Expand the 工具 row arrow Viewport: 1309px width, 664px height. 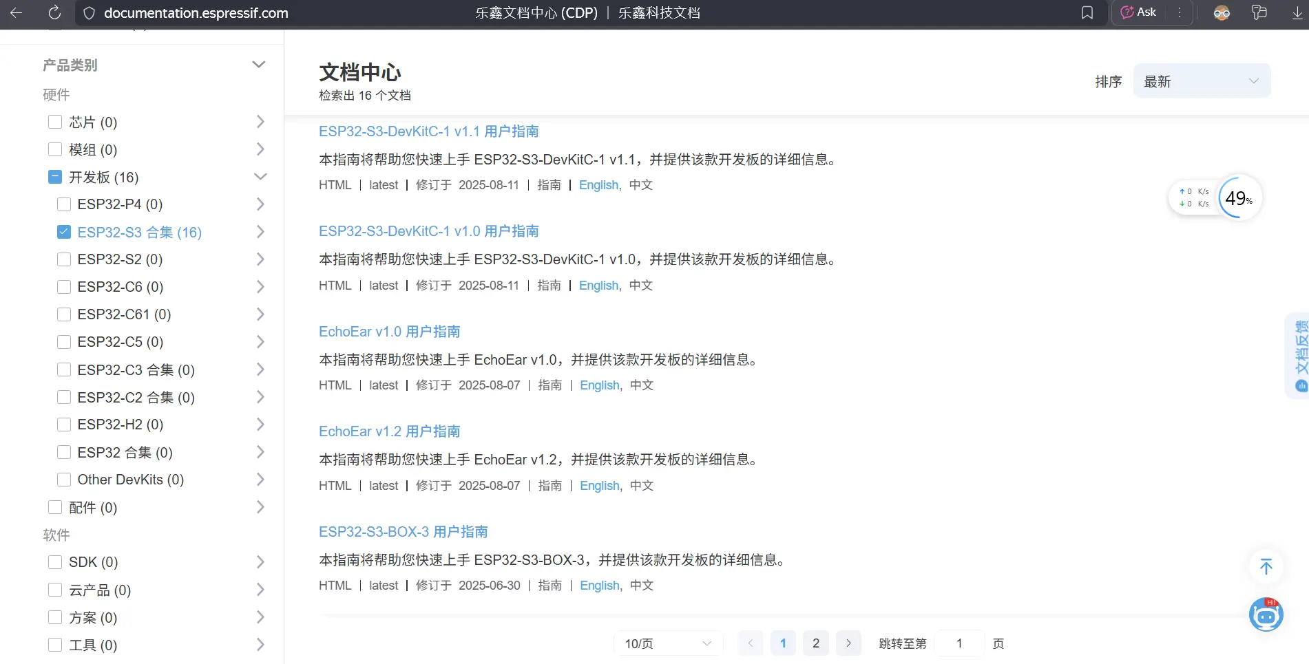(260, 645)
